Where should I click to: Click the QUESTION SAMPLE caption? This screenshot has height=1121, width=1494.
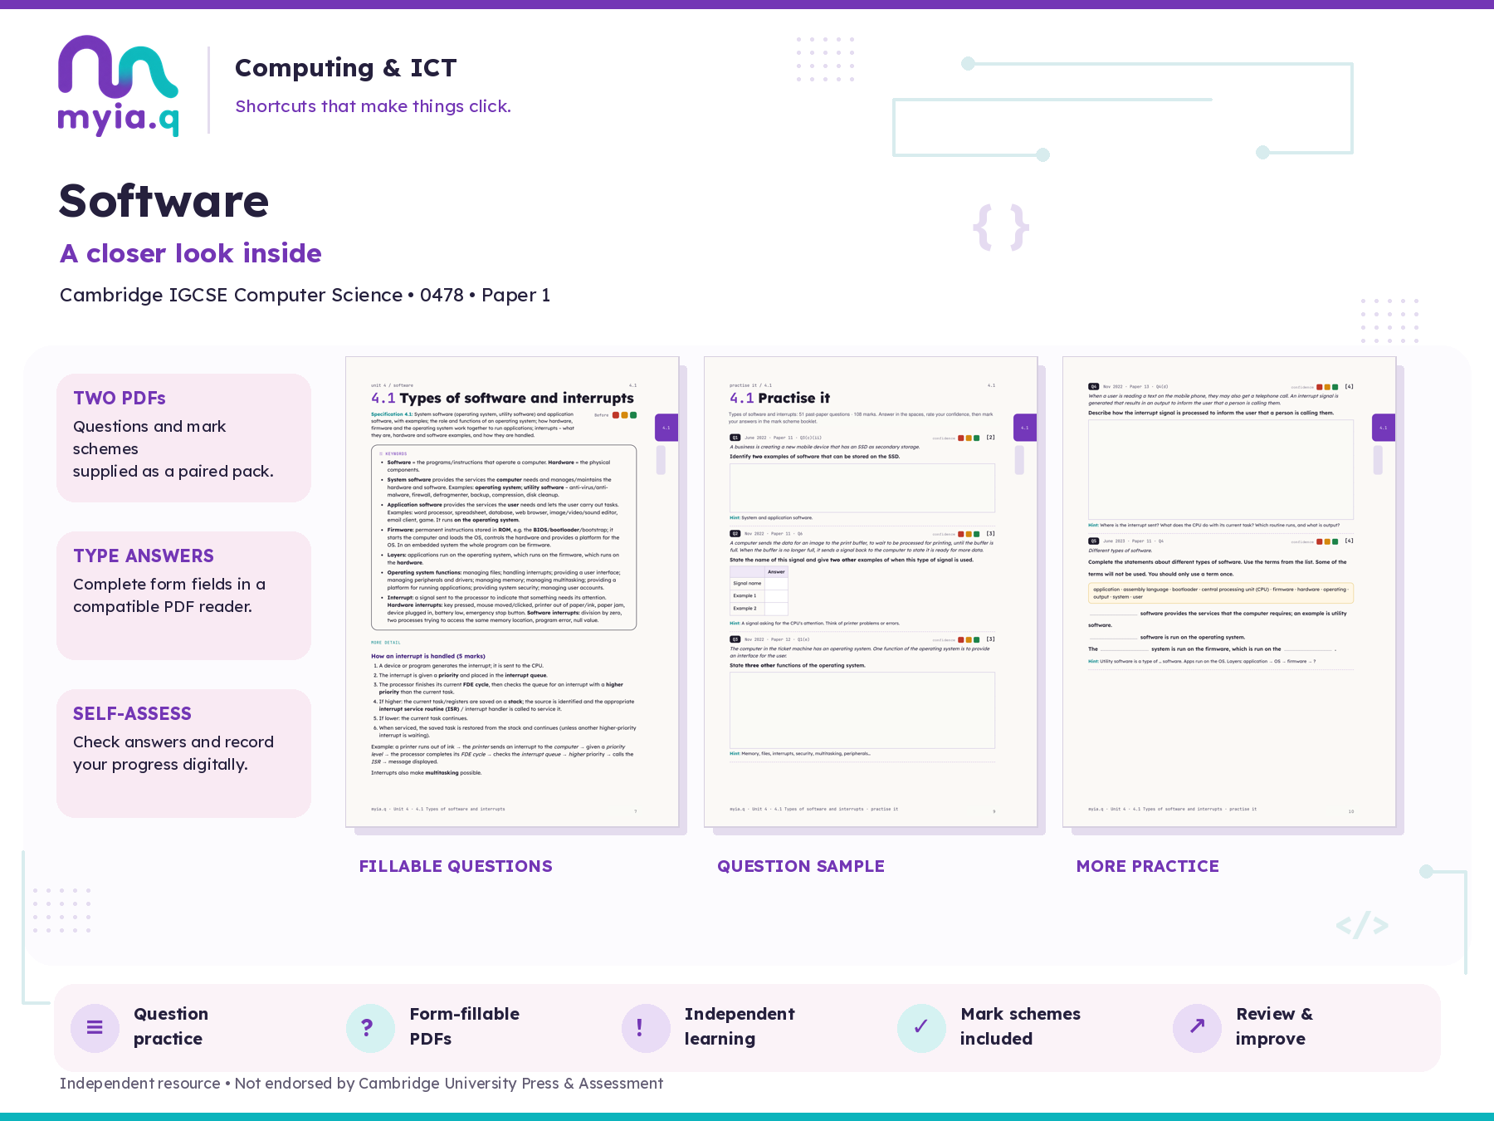[801, 866]
